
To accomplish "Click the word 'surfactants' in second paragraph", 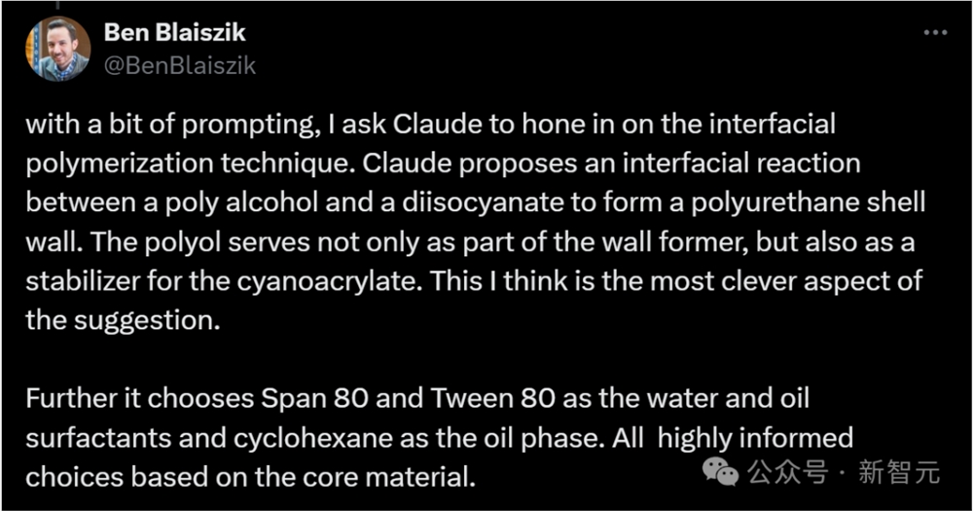I will (x=98, y=438).
